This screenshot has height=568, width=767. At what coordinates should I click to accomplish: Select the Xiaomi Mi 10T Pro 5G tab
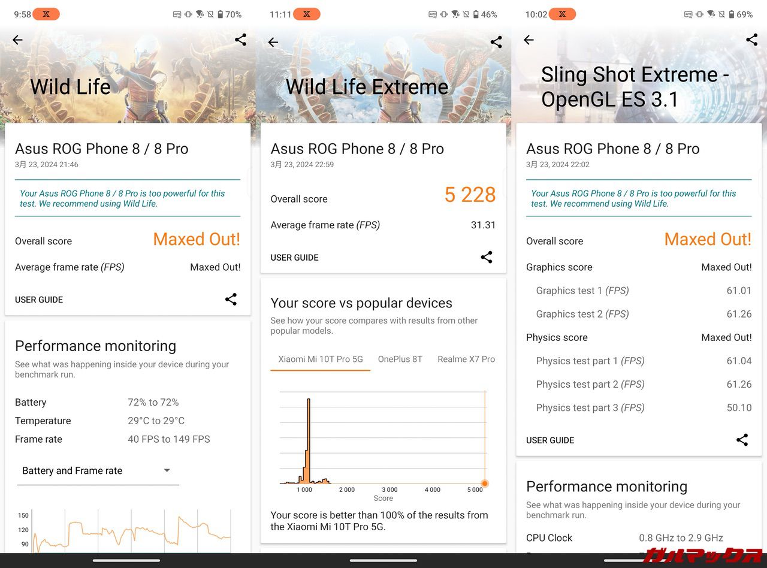(x=321, y=359)
